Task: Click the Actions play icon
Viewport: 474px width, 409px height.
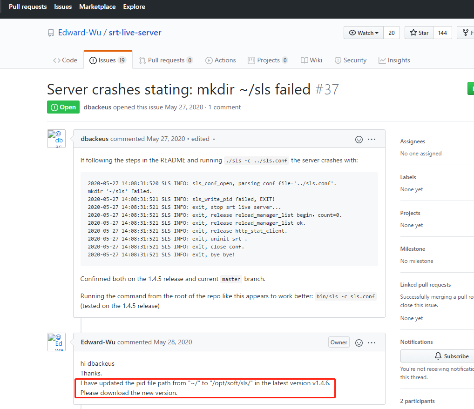Action: coord(209,60)
